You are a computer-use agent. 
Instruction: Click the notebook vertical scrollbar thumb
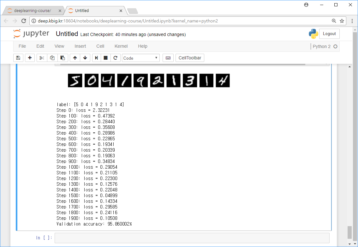coord(349,232)
